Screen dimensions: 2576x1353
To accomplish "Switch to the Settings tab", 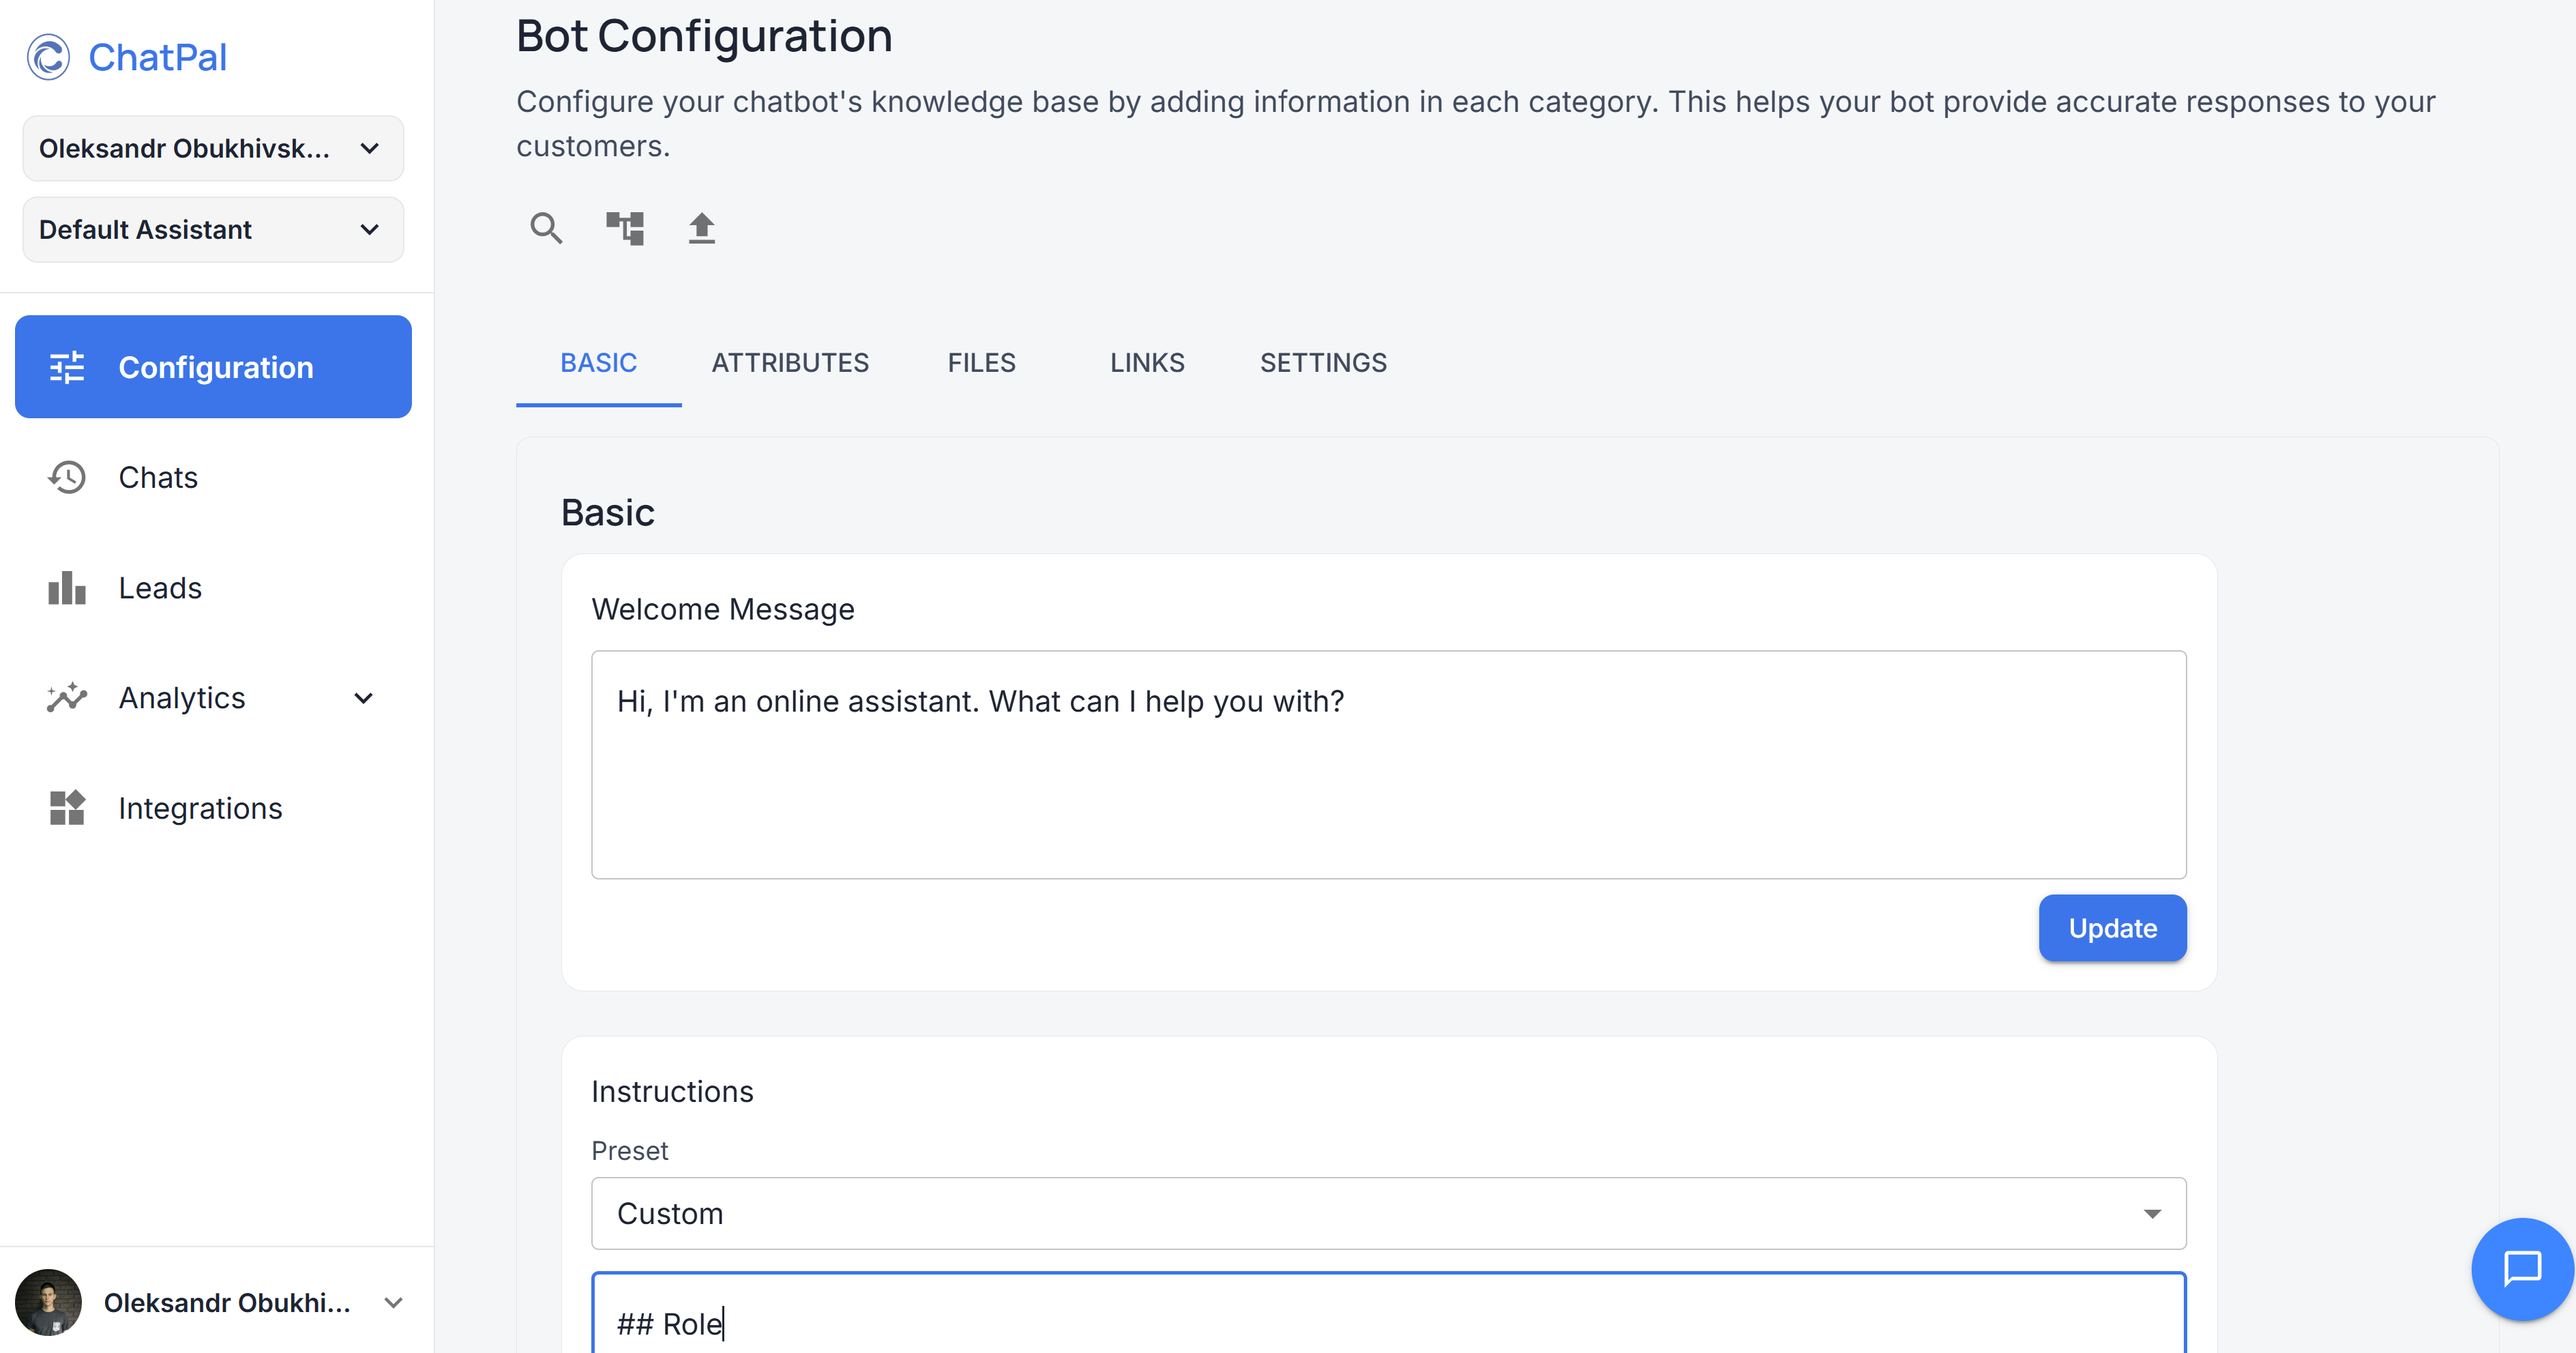I will 1323,362.
